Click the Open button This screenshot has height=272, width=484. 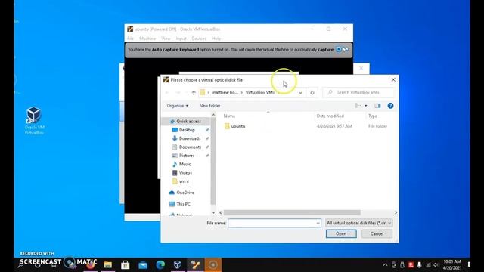341,233
